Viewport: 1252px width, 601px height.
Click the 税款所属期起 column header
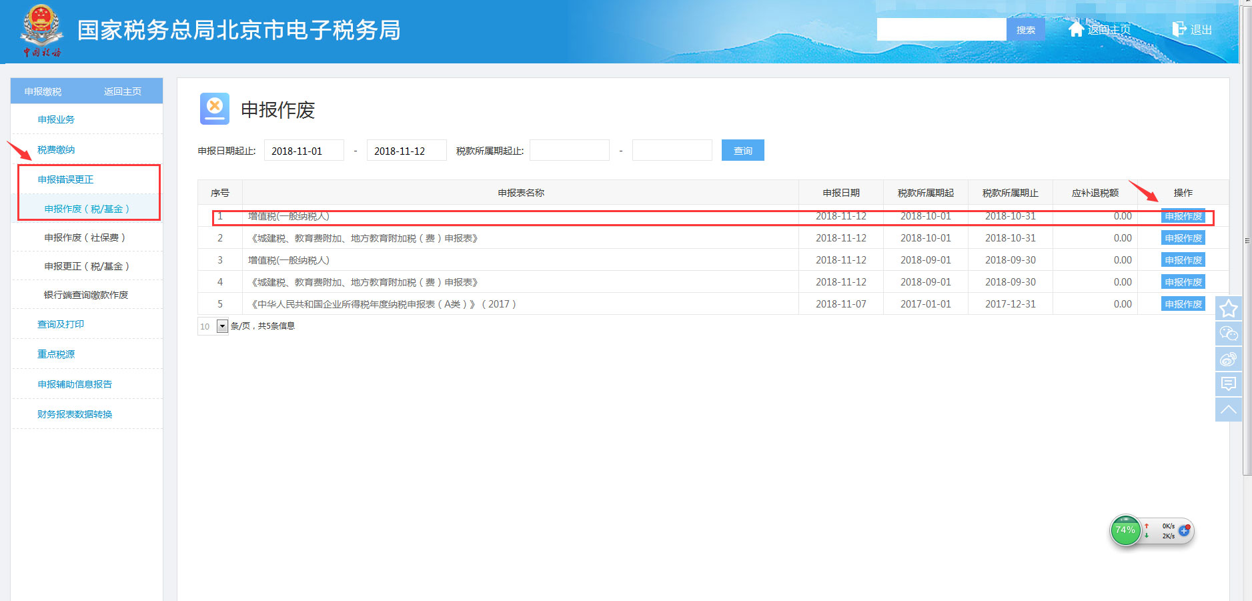926,193
